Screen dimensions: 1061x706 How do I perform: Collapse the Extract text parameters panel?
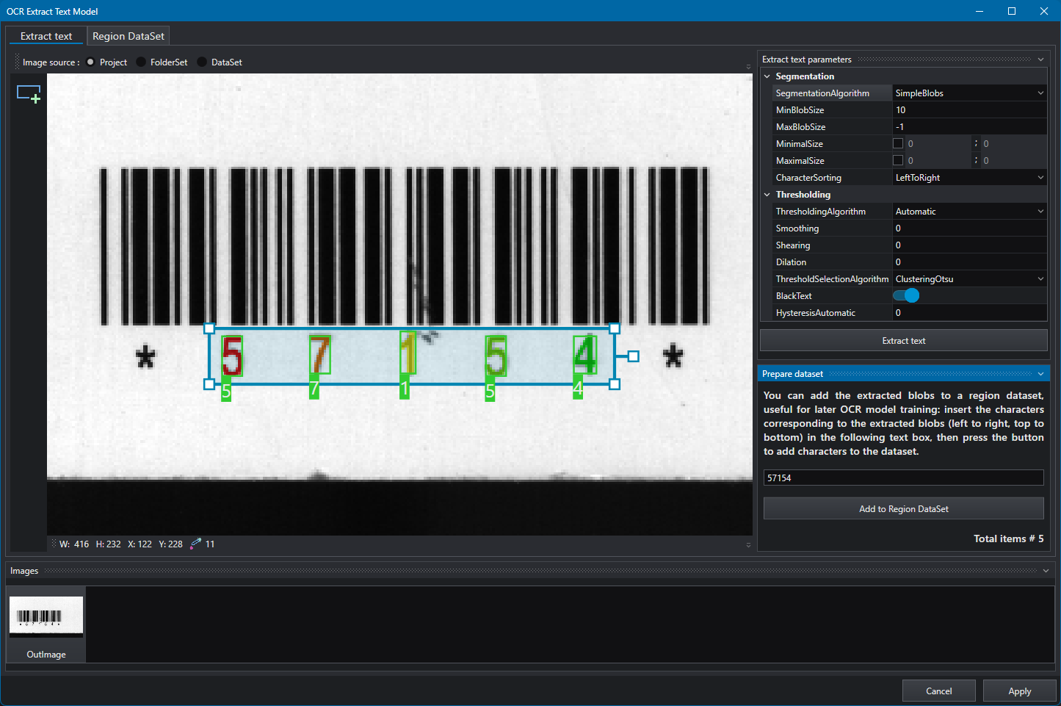[x=1040, y=60]
